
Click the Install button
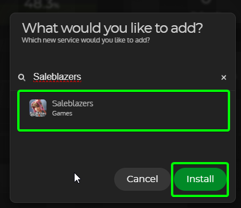coord(200,179)
